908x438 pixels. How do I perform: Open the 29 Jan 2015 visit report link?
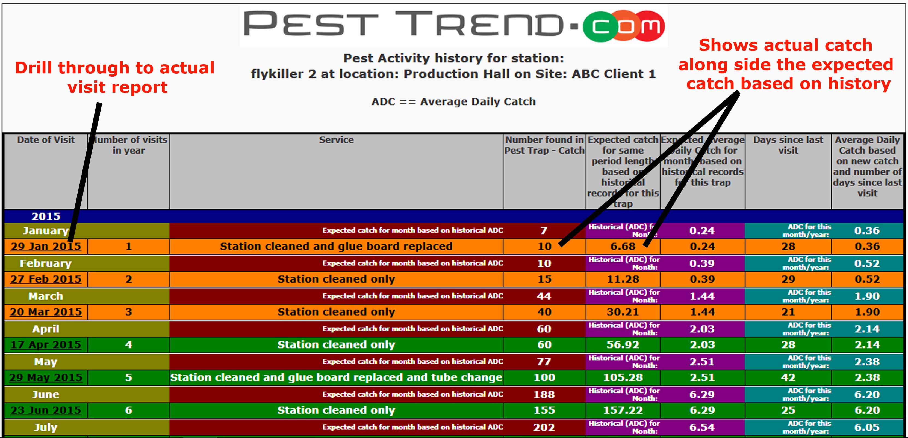click(46, 246)
